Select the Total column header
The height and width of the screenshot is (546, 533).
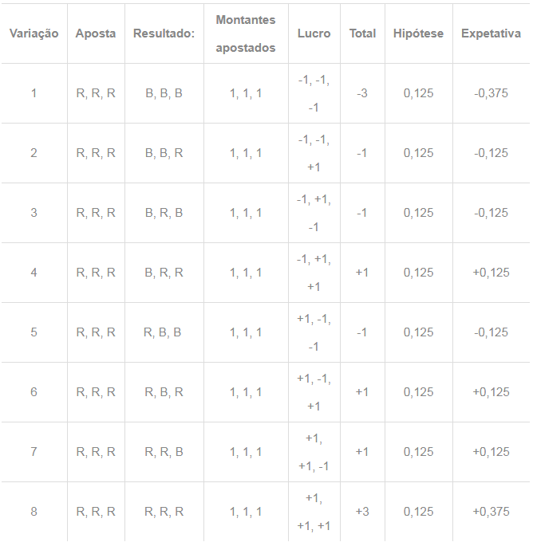click(362, 33)
